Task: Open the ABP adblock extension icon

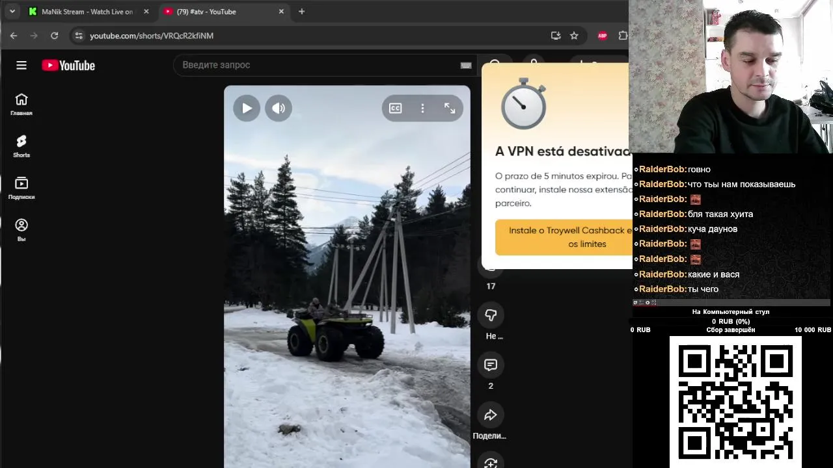Action: [x=603, y=36]
